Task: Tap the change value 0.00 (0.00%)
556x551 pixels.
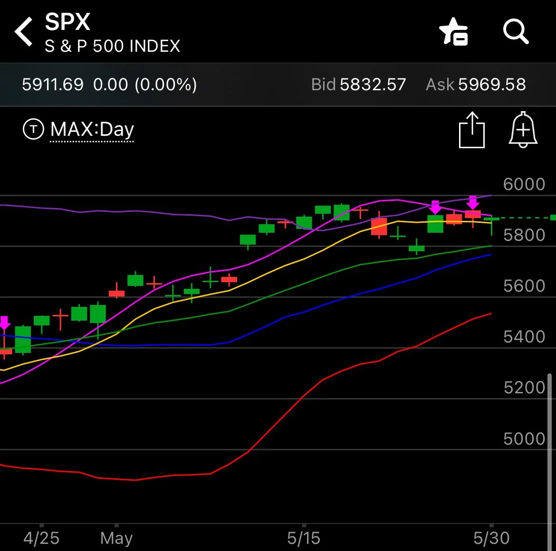Action: click(x=144, y=85)
